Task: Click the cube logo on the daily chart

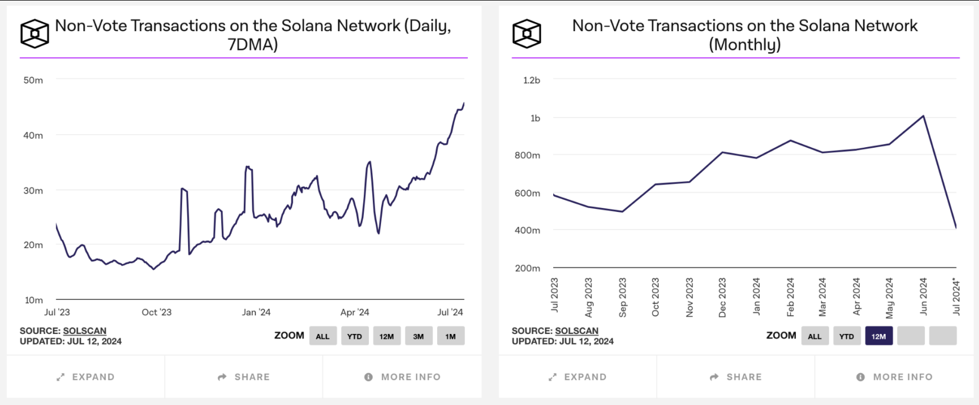Action: pyautogui.click(x=35, y=34)
